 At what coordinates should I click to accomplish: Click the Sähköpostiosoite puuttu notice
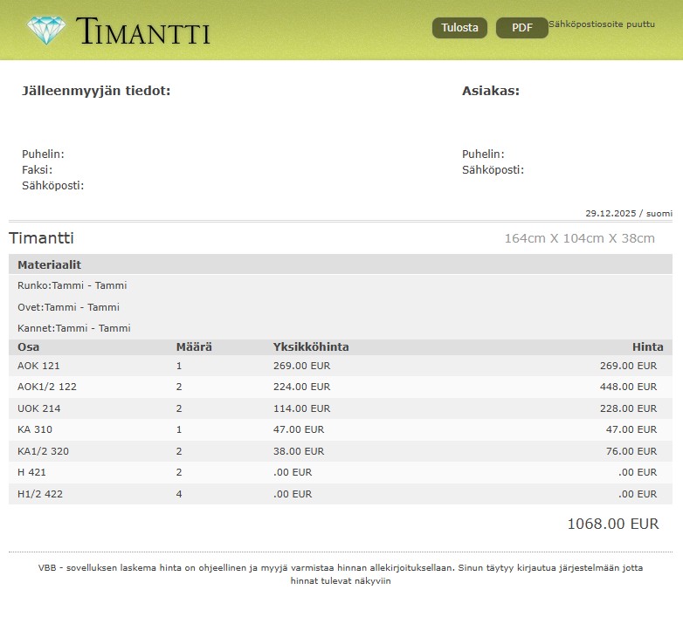(x=602, y=24)
